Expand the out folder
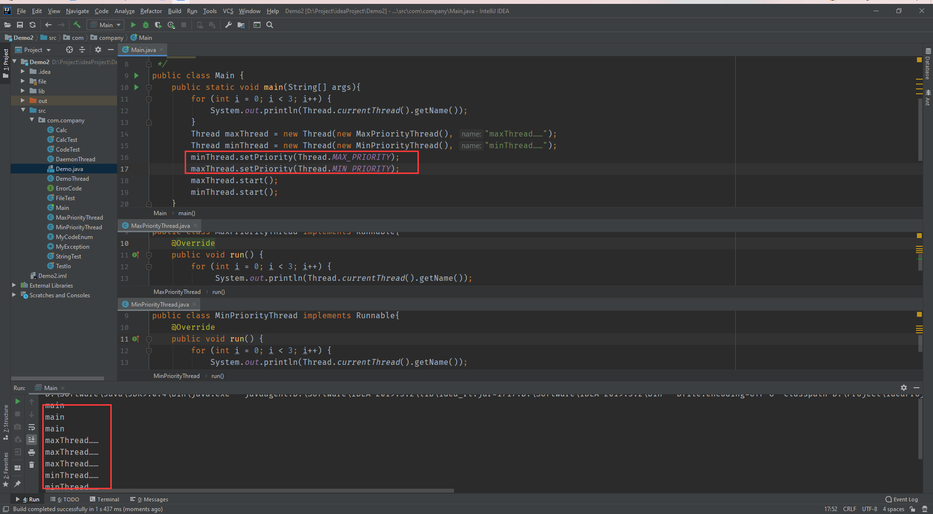Image resolution: width=933 pixels, height=514 pixels. click(23, 101)
